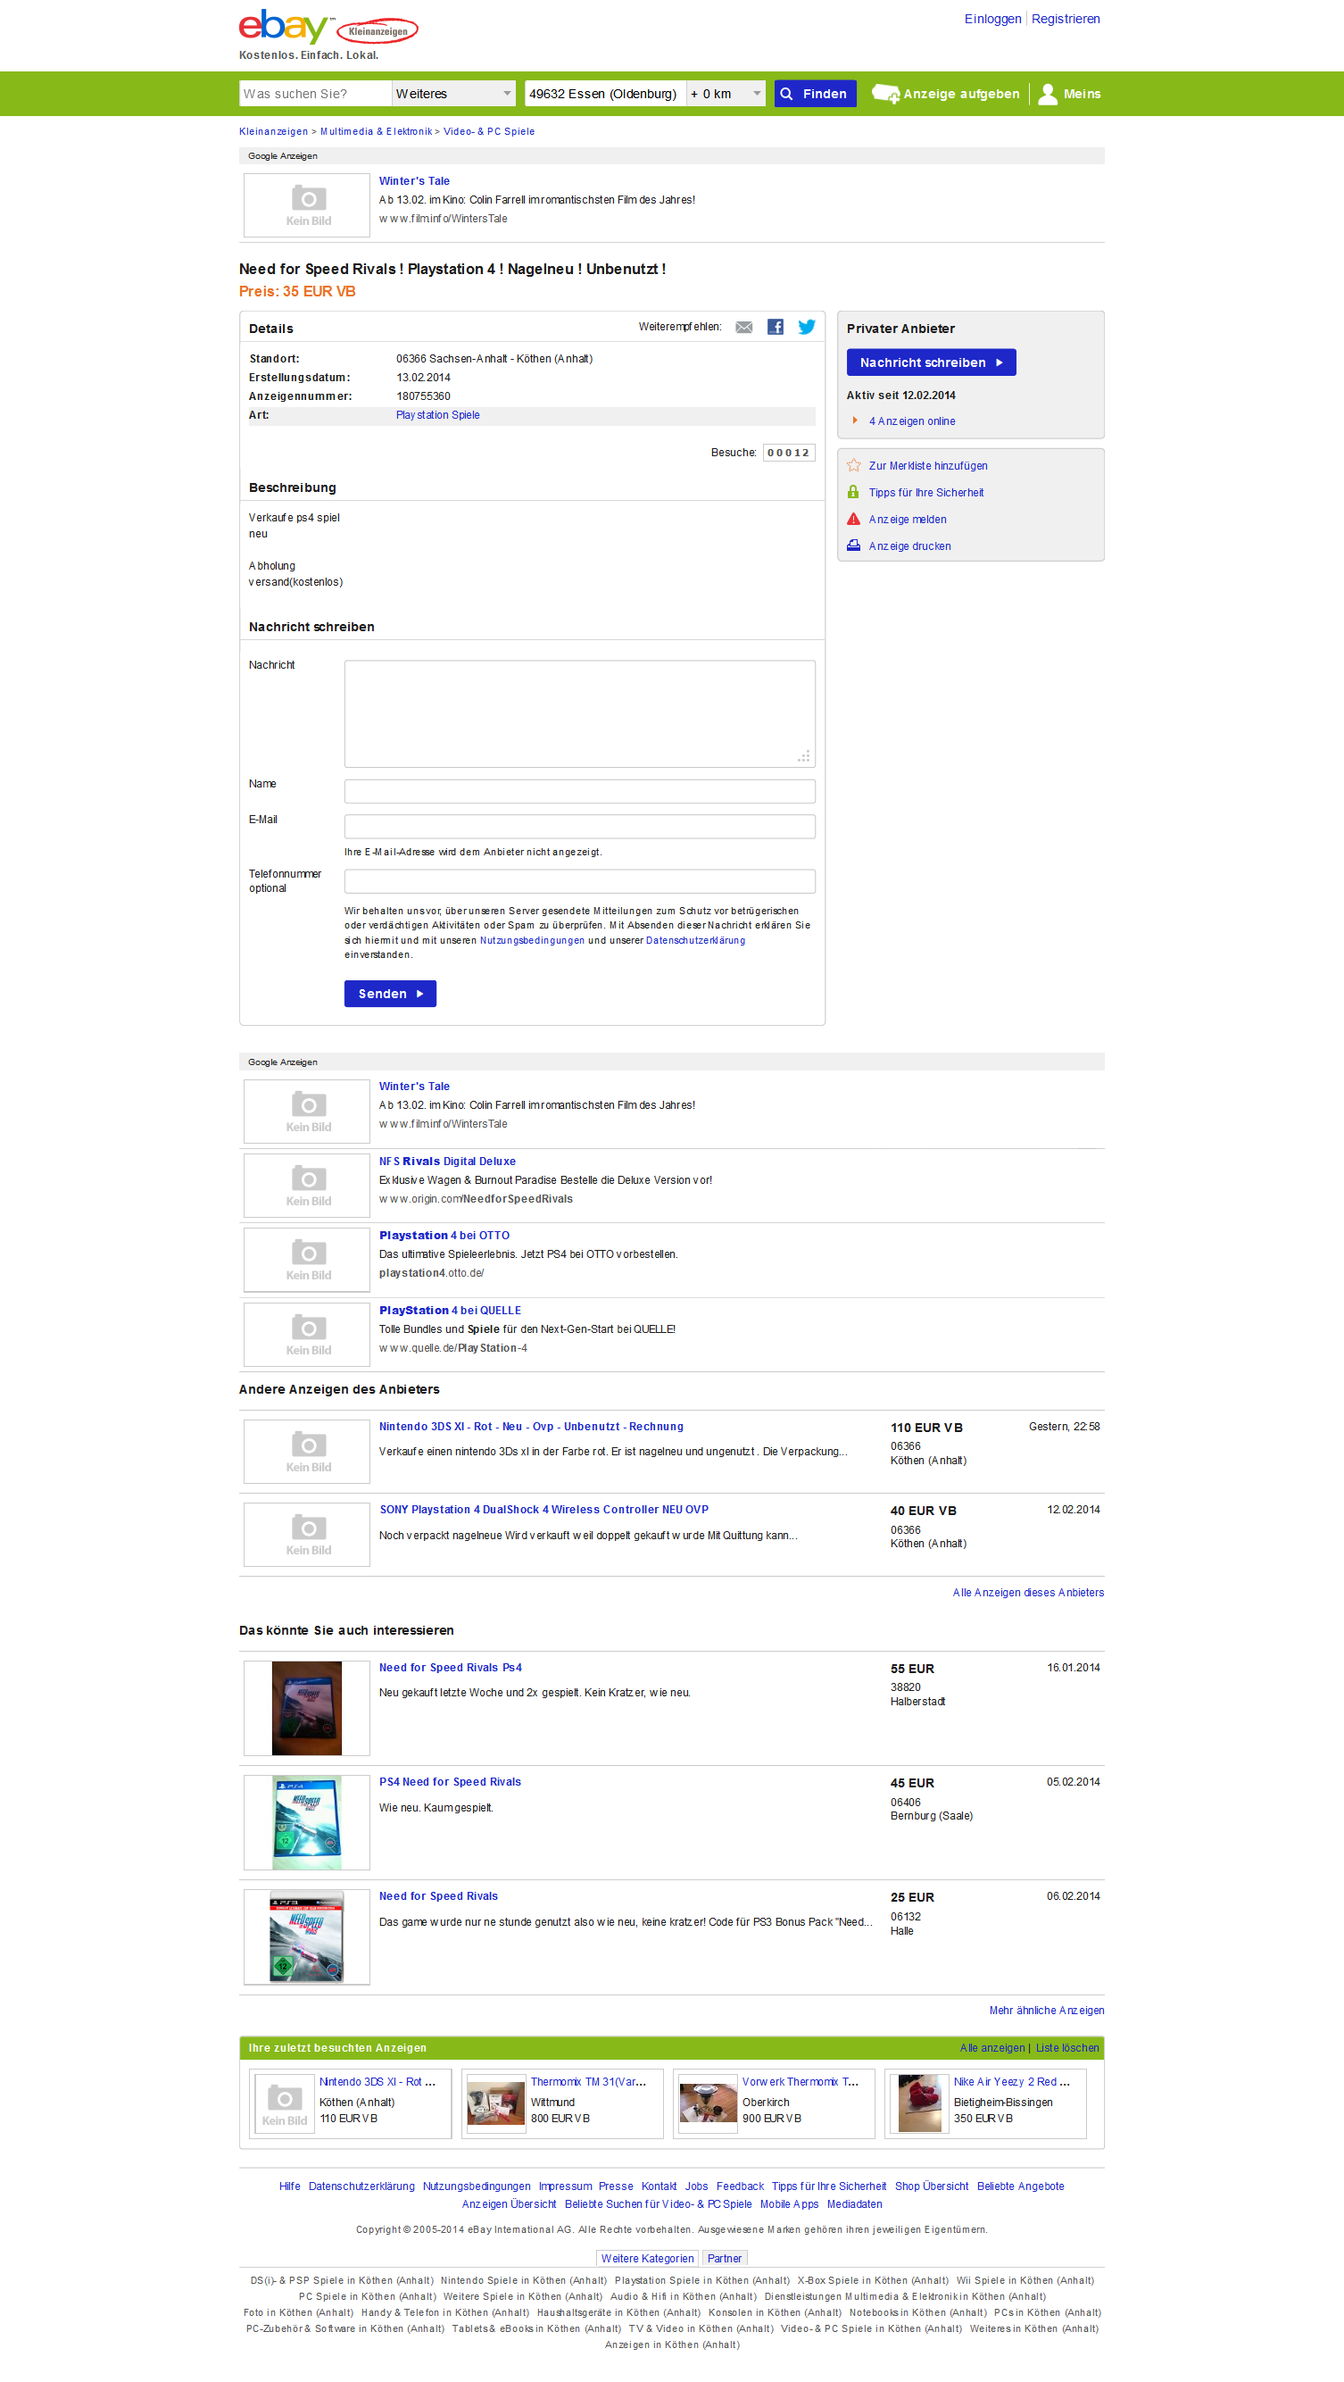1344x2382 pixels.
Task: Open recently visited Vorwerk Thermomix item
Action: click(x=801, y=2083)
